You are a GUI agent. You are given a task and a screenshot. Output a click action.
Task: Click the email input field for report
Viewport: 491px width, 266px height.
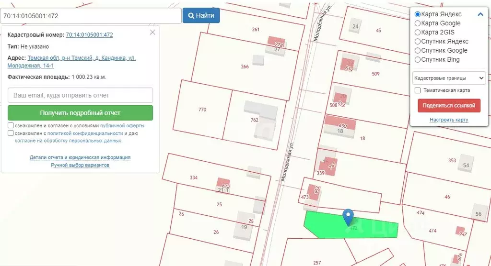click(x=80, y=95)
